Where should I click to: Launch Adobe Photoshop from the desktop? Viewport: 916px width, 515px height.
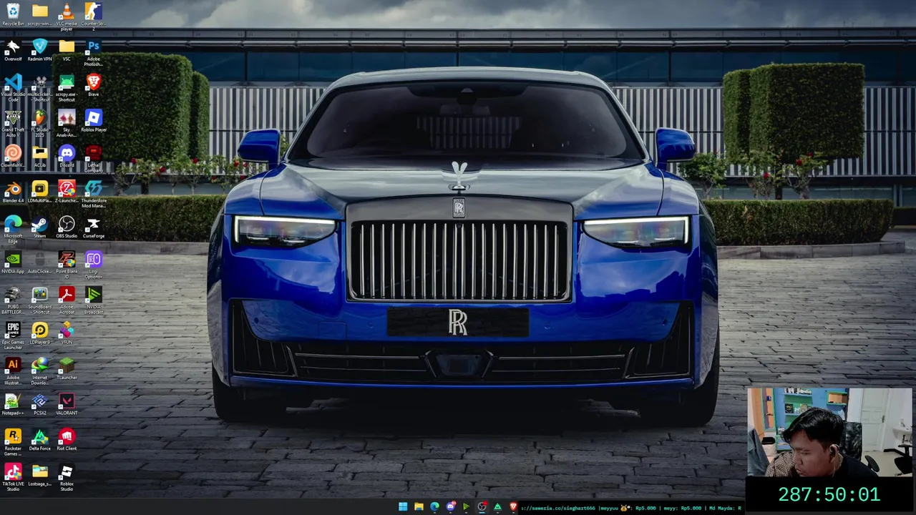93,51
